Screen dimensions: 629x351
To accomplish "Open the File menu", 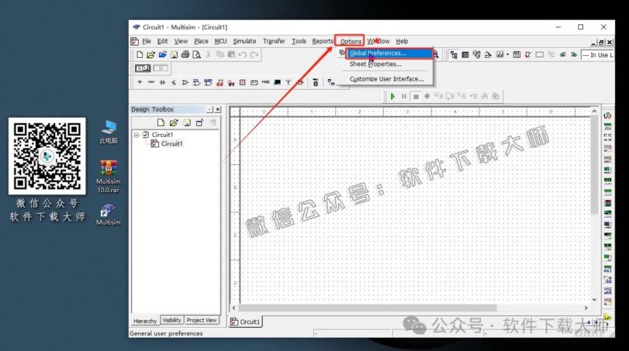I will point(146,41).
